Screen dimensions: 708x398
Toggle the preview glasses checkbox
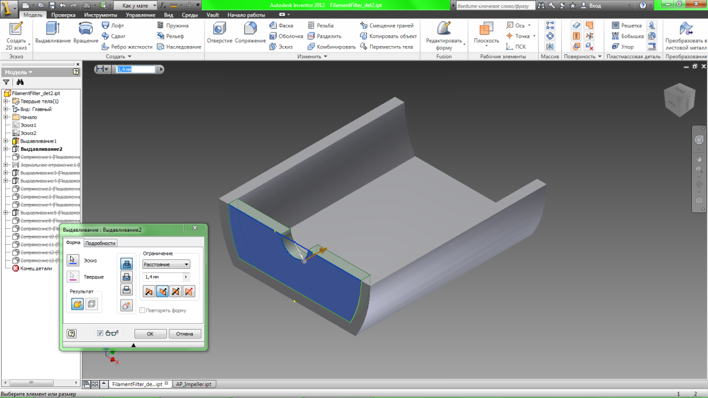click(100, 333)
